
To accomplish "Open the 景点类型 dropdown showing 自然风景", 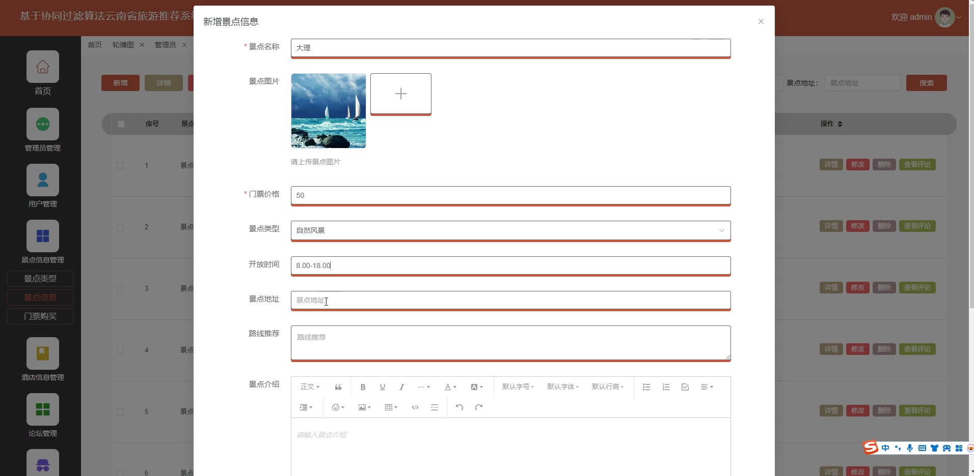I will click(x=510, y=230).
